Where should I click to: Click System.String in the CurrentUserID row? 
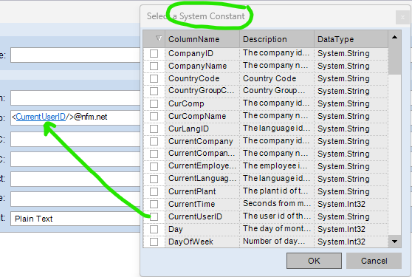pyautogui.click(x=351, y=216)
